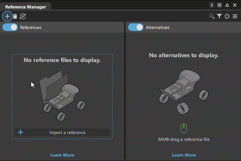The height and width of the screenshot is (161, 241).
Task: Click the MMB mouse icon
Action: 184,128
